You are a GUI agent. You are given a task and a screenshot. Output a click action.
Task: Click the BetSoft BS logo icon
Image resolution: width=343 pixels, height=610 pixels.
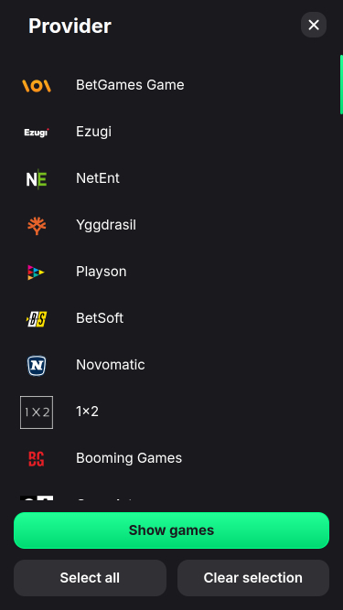(37, 319)
